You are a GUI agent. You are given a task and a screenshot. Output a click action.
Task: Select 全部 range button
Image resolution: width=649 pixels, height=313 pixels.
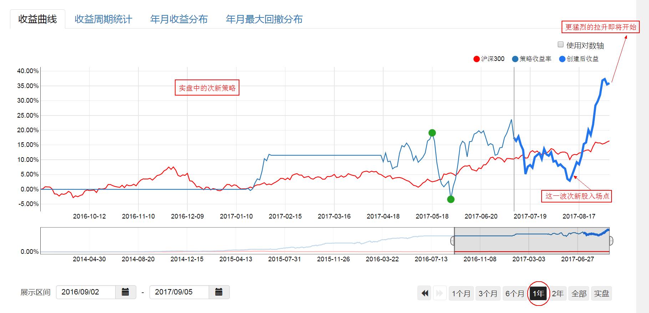579,293
